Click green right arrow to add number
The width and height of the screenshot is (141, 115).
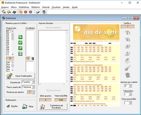point(20,37)
